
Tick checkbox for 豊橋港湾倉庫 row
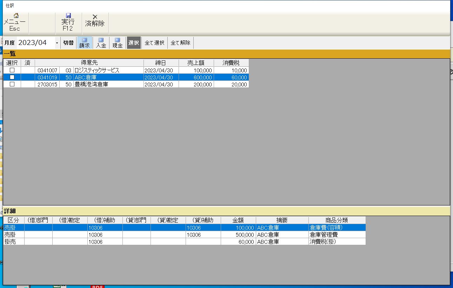12,84
